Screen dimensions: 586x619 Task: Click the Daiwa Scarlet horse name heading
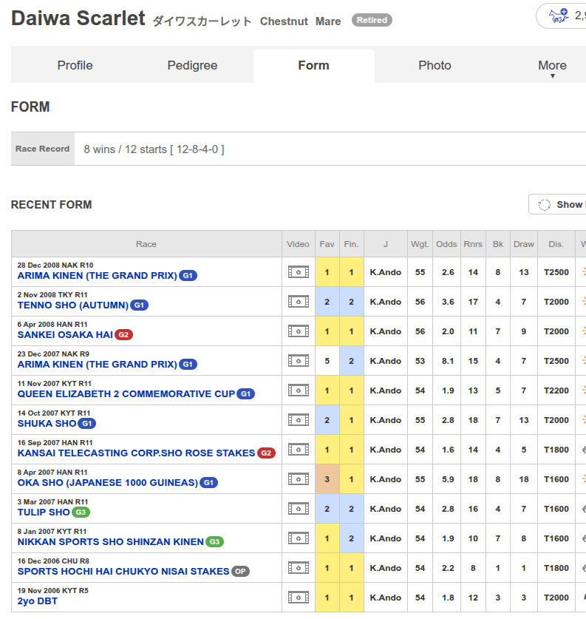[78, 18]
